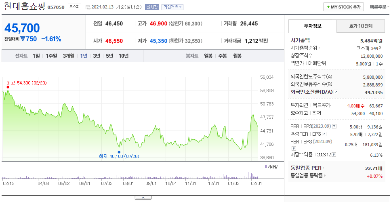Image resolution: width=391 pixels, height=202 pixels.
Task: Select the 10년 line chart period
Action: click(x=124, y=56)
